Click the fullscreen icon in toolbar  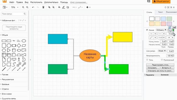(x=168, y=7)
